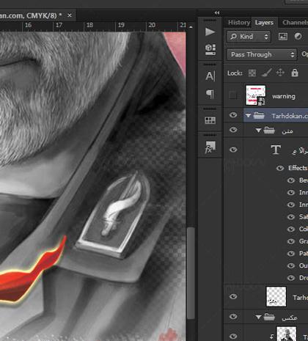Toggle the Bevel effect eye
Image resolution: width=308 pixels, height=341 pixels.
pos(291,180)
